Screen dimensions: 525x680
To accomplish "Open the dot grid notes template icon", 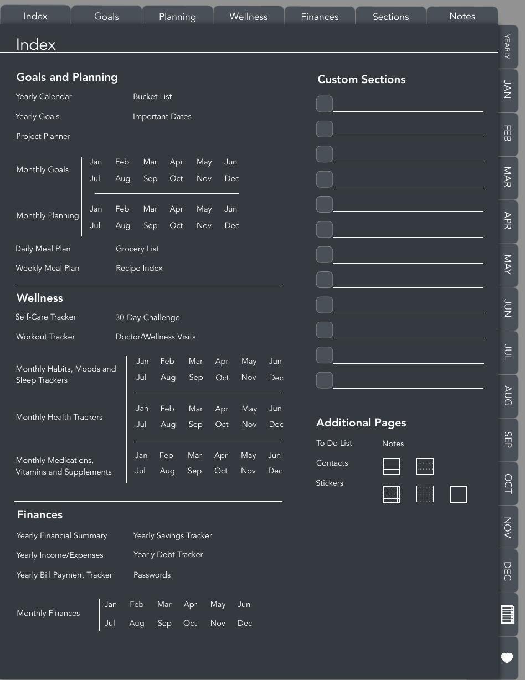I will (x=425, y=494).
